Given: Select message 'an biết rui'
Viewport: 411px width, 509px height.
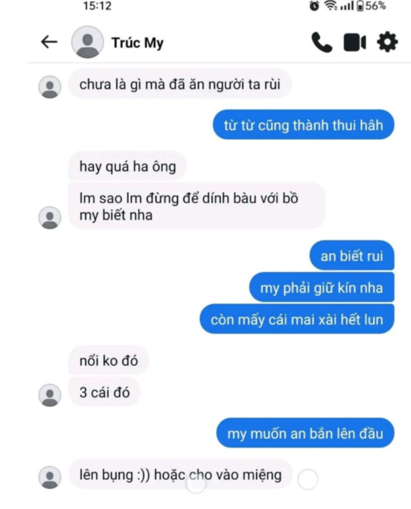Looking at the screenshot, I should pyautogui.click(x=352, y=256).
